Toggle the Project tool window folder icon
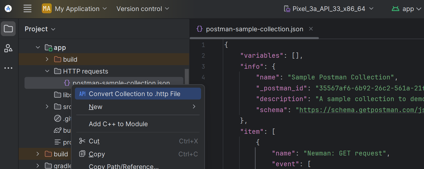The height and width of the screenshot is (169, 424). click(x=8, y=29)
